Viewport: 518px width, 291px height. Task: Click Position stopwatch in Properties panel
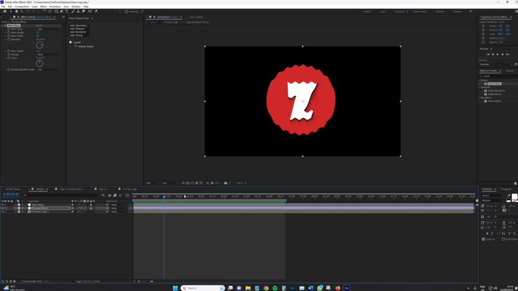tap(483, 30)
